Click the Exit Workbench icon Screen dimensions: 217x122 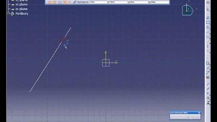(208, 2)
